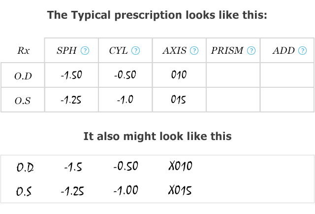Click the SPH column header label
Screen dimensions: 315x214
pos(66,50)
